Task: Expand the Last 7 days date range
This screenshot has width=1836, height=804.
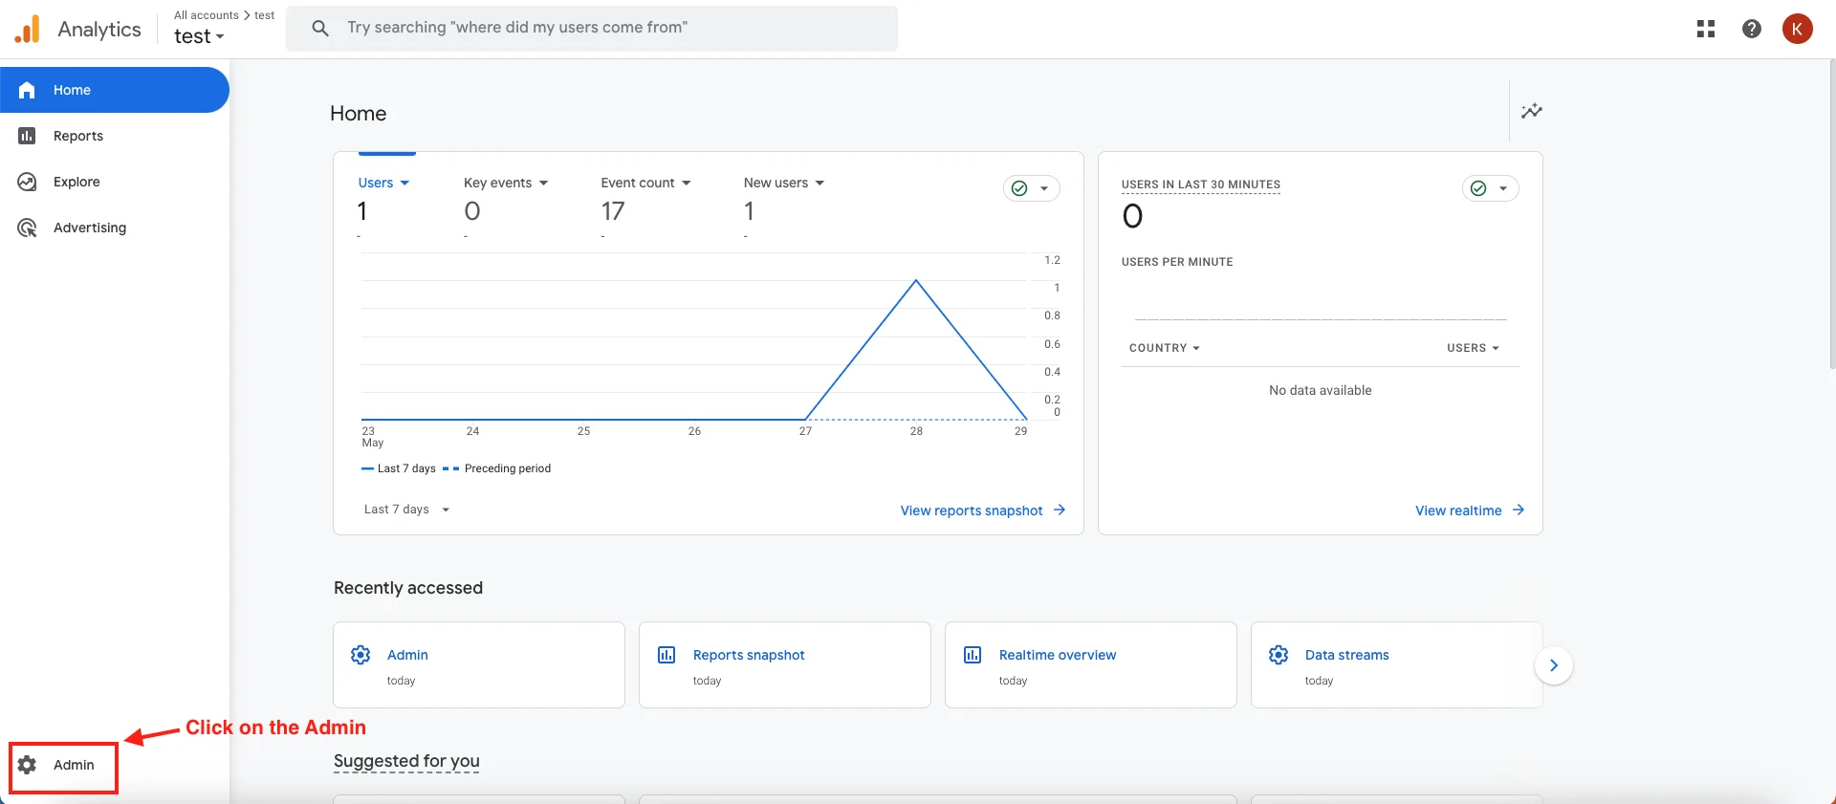Action: tap(406, 510)
